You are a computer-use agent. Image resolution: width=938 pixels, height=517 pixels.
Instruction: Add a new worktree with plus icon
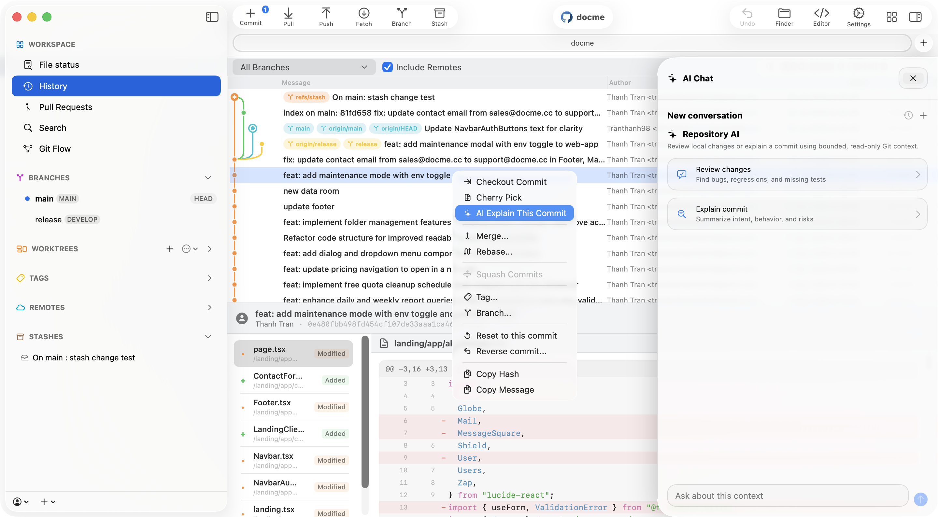point(170,249)
